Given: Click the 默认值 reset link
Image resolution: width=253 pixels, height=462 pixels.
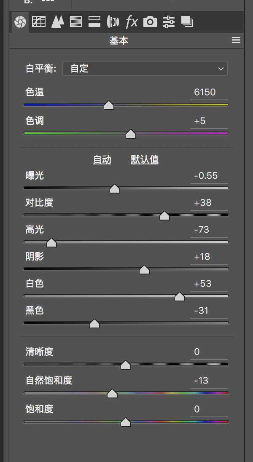Looking at the screenshot, I should point(144,160).
